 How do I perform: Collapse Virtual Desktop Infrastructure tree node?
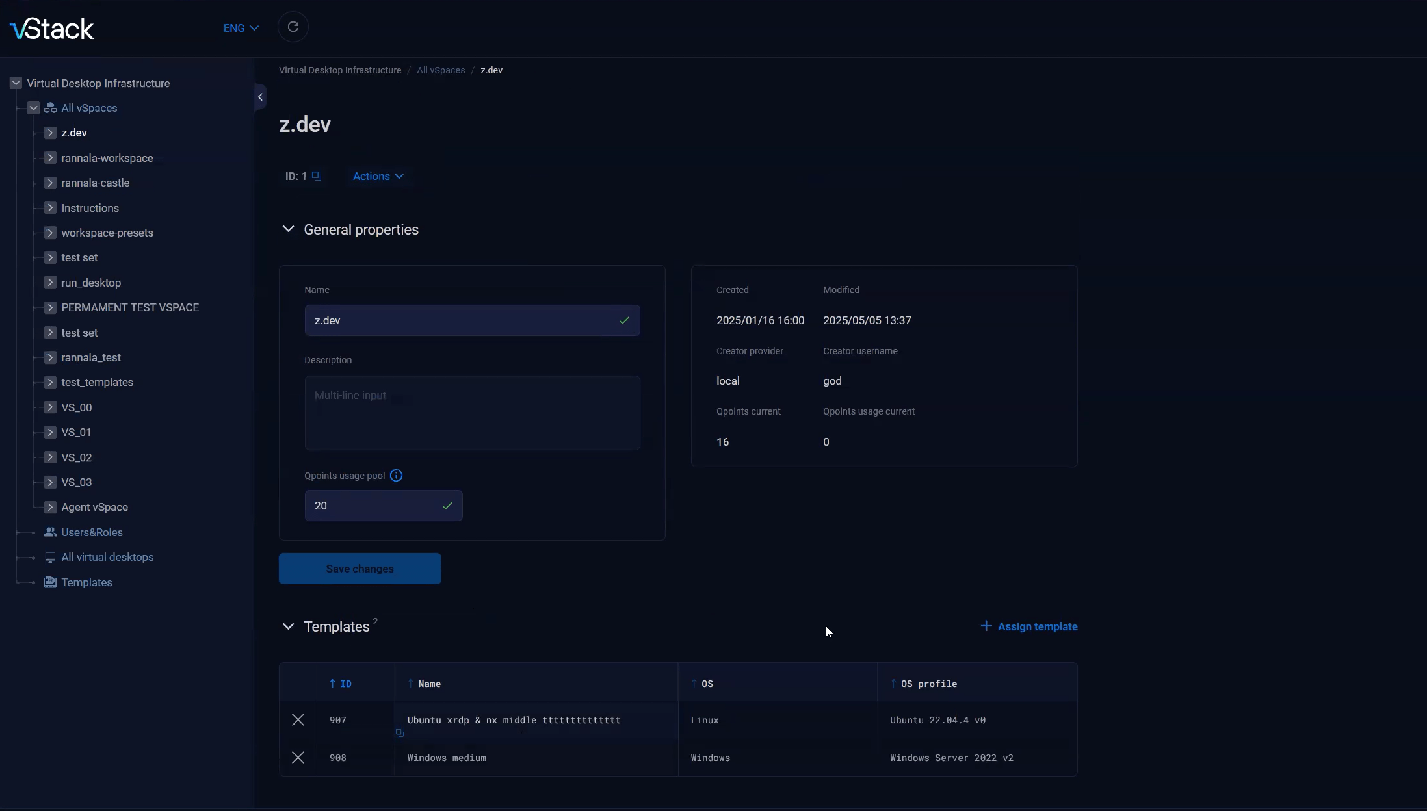coord(16,83)
